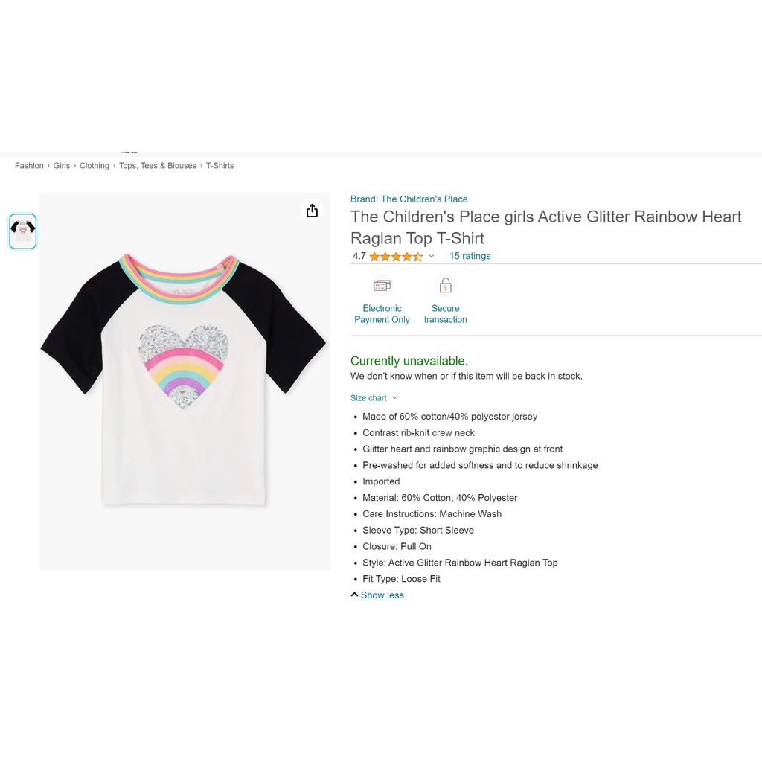Open the 15 ratings link
The height and width of the screenshot is (762, 762).
470,256
